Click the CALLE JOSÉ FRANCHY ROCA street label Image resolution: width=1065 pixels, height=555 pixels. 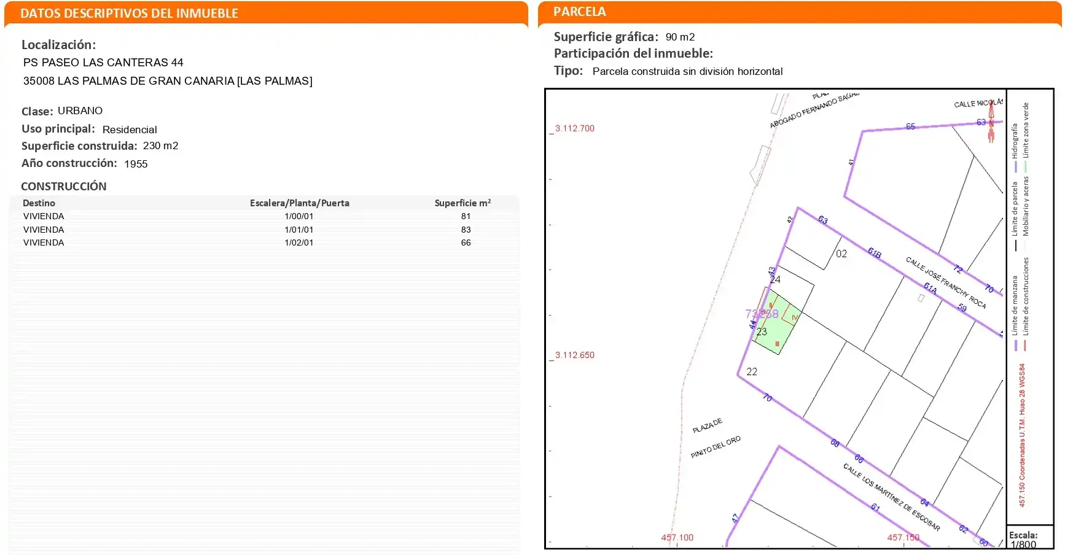click(946, 282)
